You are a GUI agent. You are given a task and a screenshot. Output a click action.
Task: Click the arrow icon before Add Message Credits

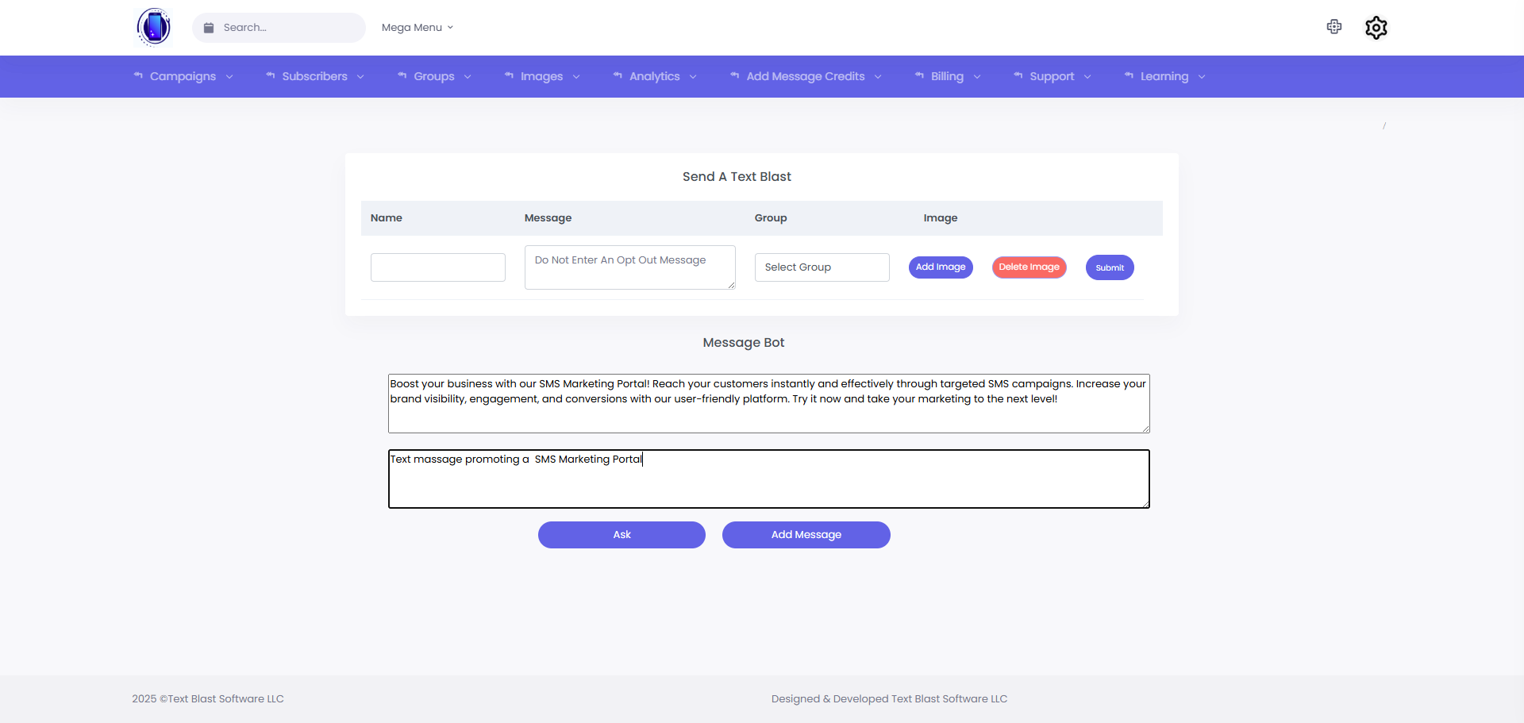735,76
